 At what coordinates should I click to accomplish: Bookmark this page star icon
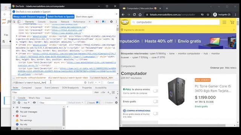[208, 15]
